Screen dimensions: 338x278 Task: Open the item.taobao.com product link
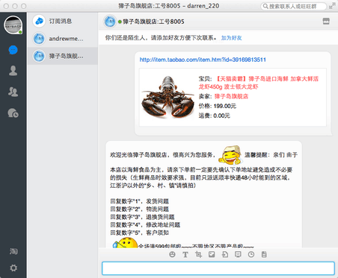(203, 60)
